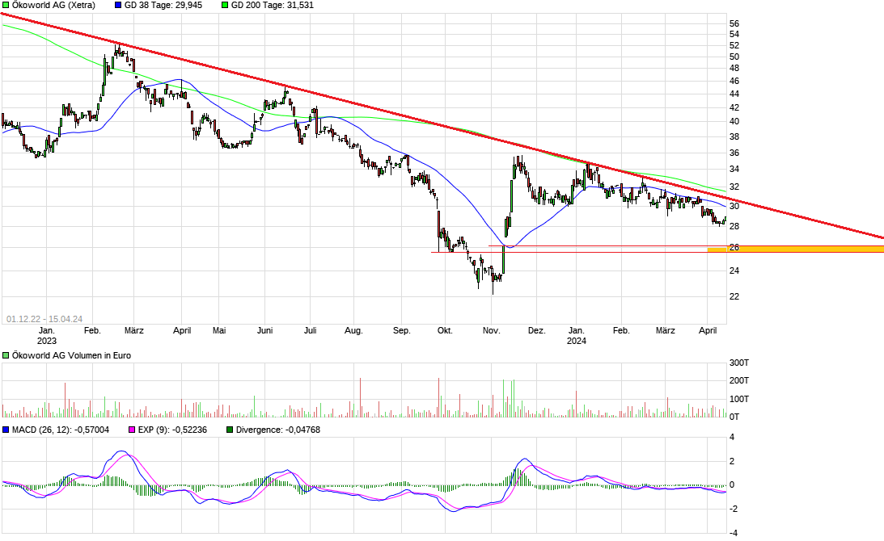Click the Ökoworld AG Volumen legend icon
Viewport: 884px width, 541px height.
[x=6, y=354]
